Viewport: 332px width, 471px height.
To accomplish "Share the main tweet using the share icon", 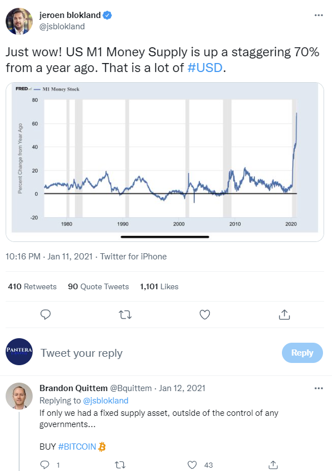I will 284,315.
